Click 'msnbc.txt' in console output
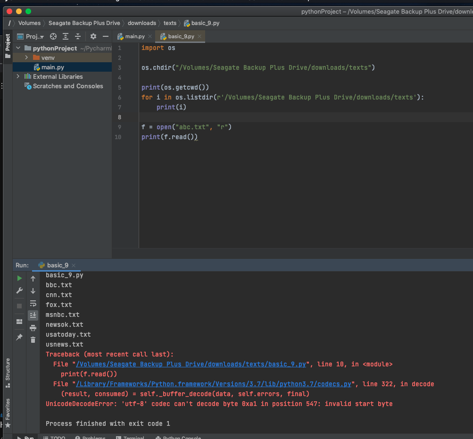The height and width of the screenshot is (439, 473). pos(62,315)
